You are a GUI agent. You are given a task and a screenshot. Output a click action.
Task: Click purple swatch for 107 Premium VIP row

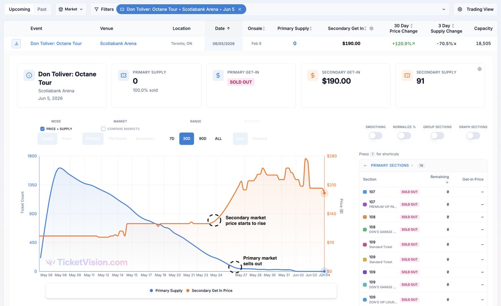tap(365, 204)
